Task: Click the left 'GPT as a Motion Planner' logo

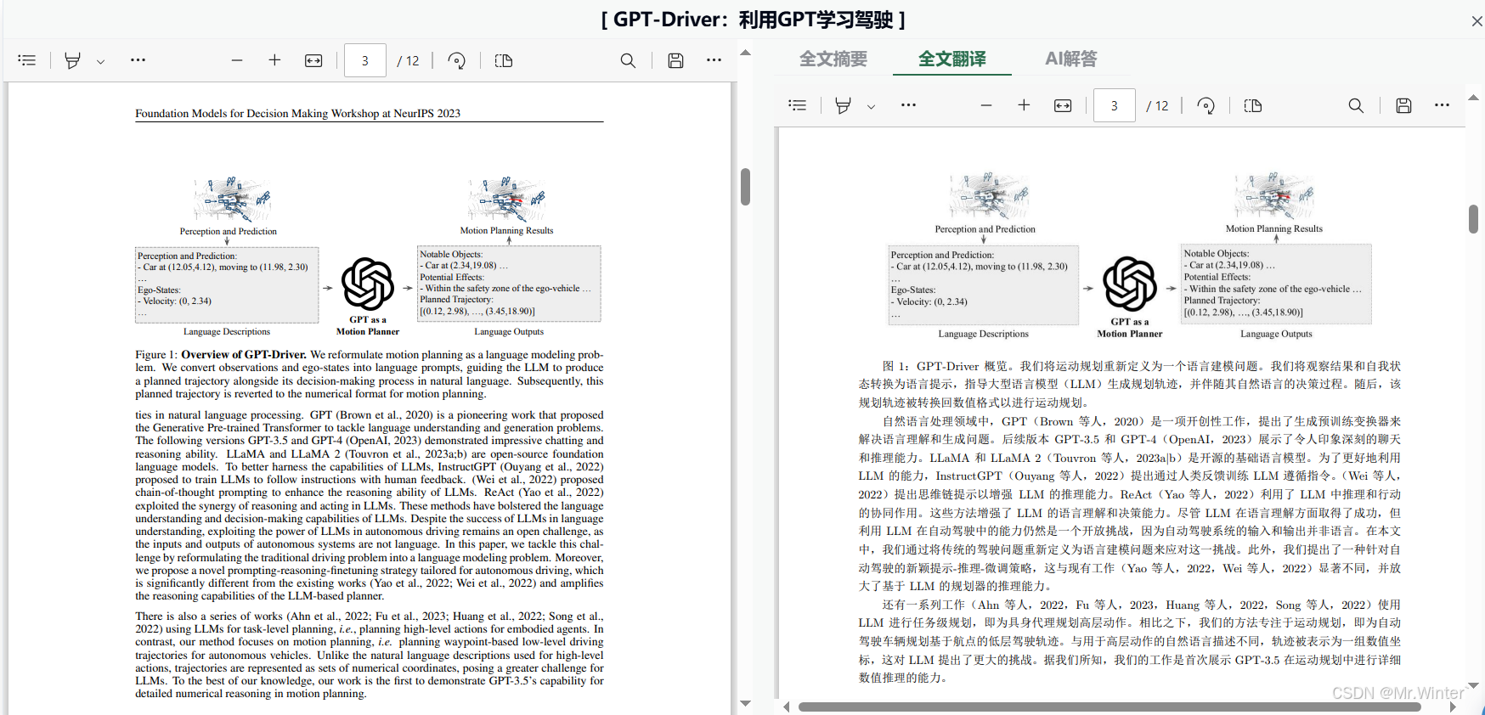Action: tap(368, 284)
